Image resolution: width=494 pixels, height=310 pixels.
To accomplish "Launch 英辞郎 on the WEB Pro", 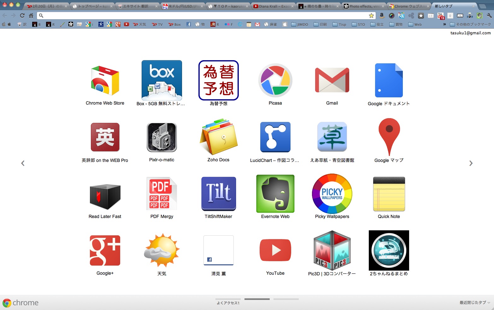I will pyautogui.click(x=105, y=137).
